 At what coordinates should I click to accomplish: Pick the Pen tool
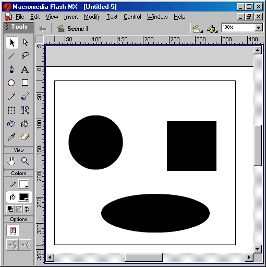[x=11, y=69]
